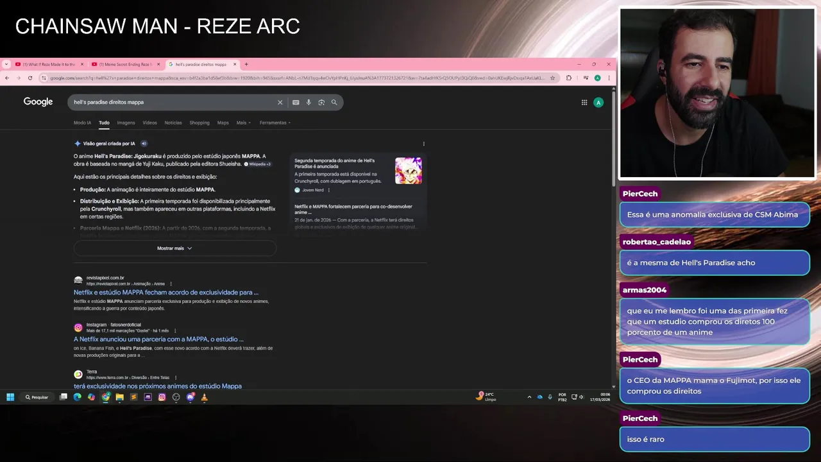Open AI overview three-dot options
Screen dimensions: 821x462
coord(423,144)
